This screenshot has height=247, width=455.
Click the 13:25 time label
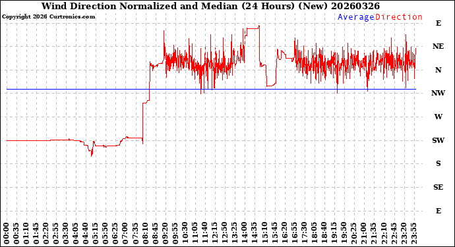coord(234,234)
